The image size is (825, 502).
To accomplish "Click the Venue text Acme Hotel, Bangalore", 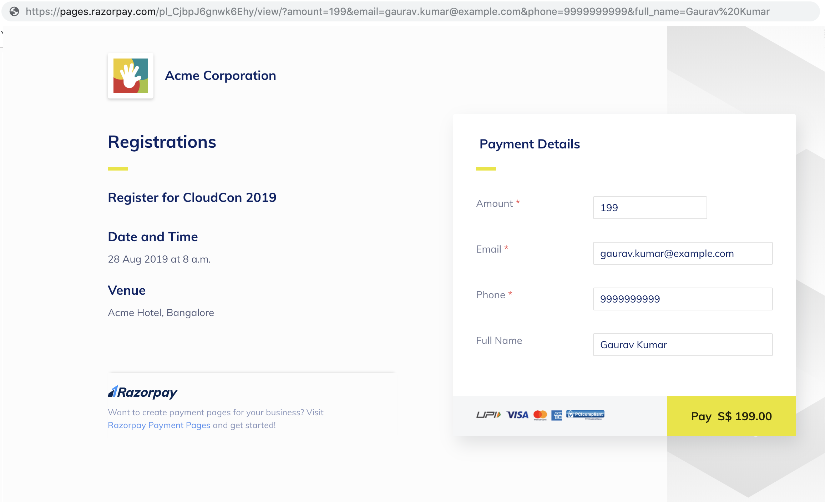I will [161, 313].
